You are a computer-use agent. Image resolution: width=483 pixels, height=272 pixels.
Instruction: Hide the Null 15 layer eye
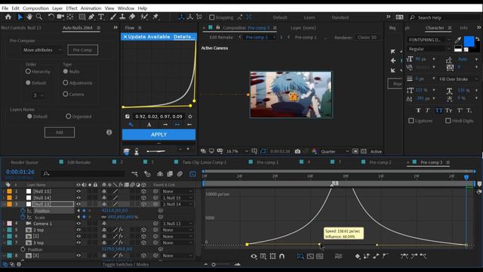click(x=78, y=191)
